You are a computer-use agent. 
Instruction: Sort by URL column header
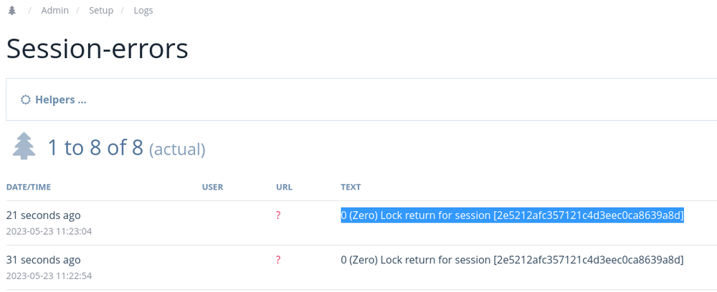(284, 187)
